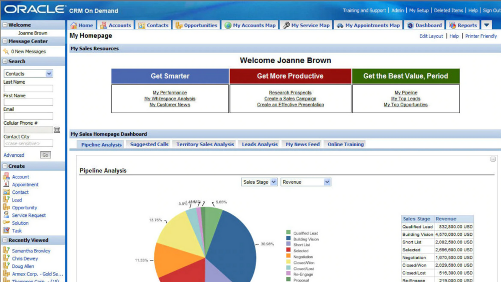Viewport: 501px width, 282px height.
Task: Switch to the Online Training tab
Action: click(346, 144)
